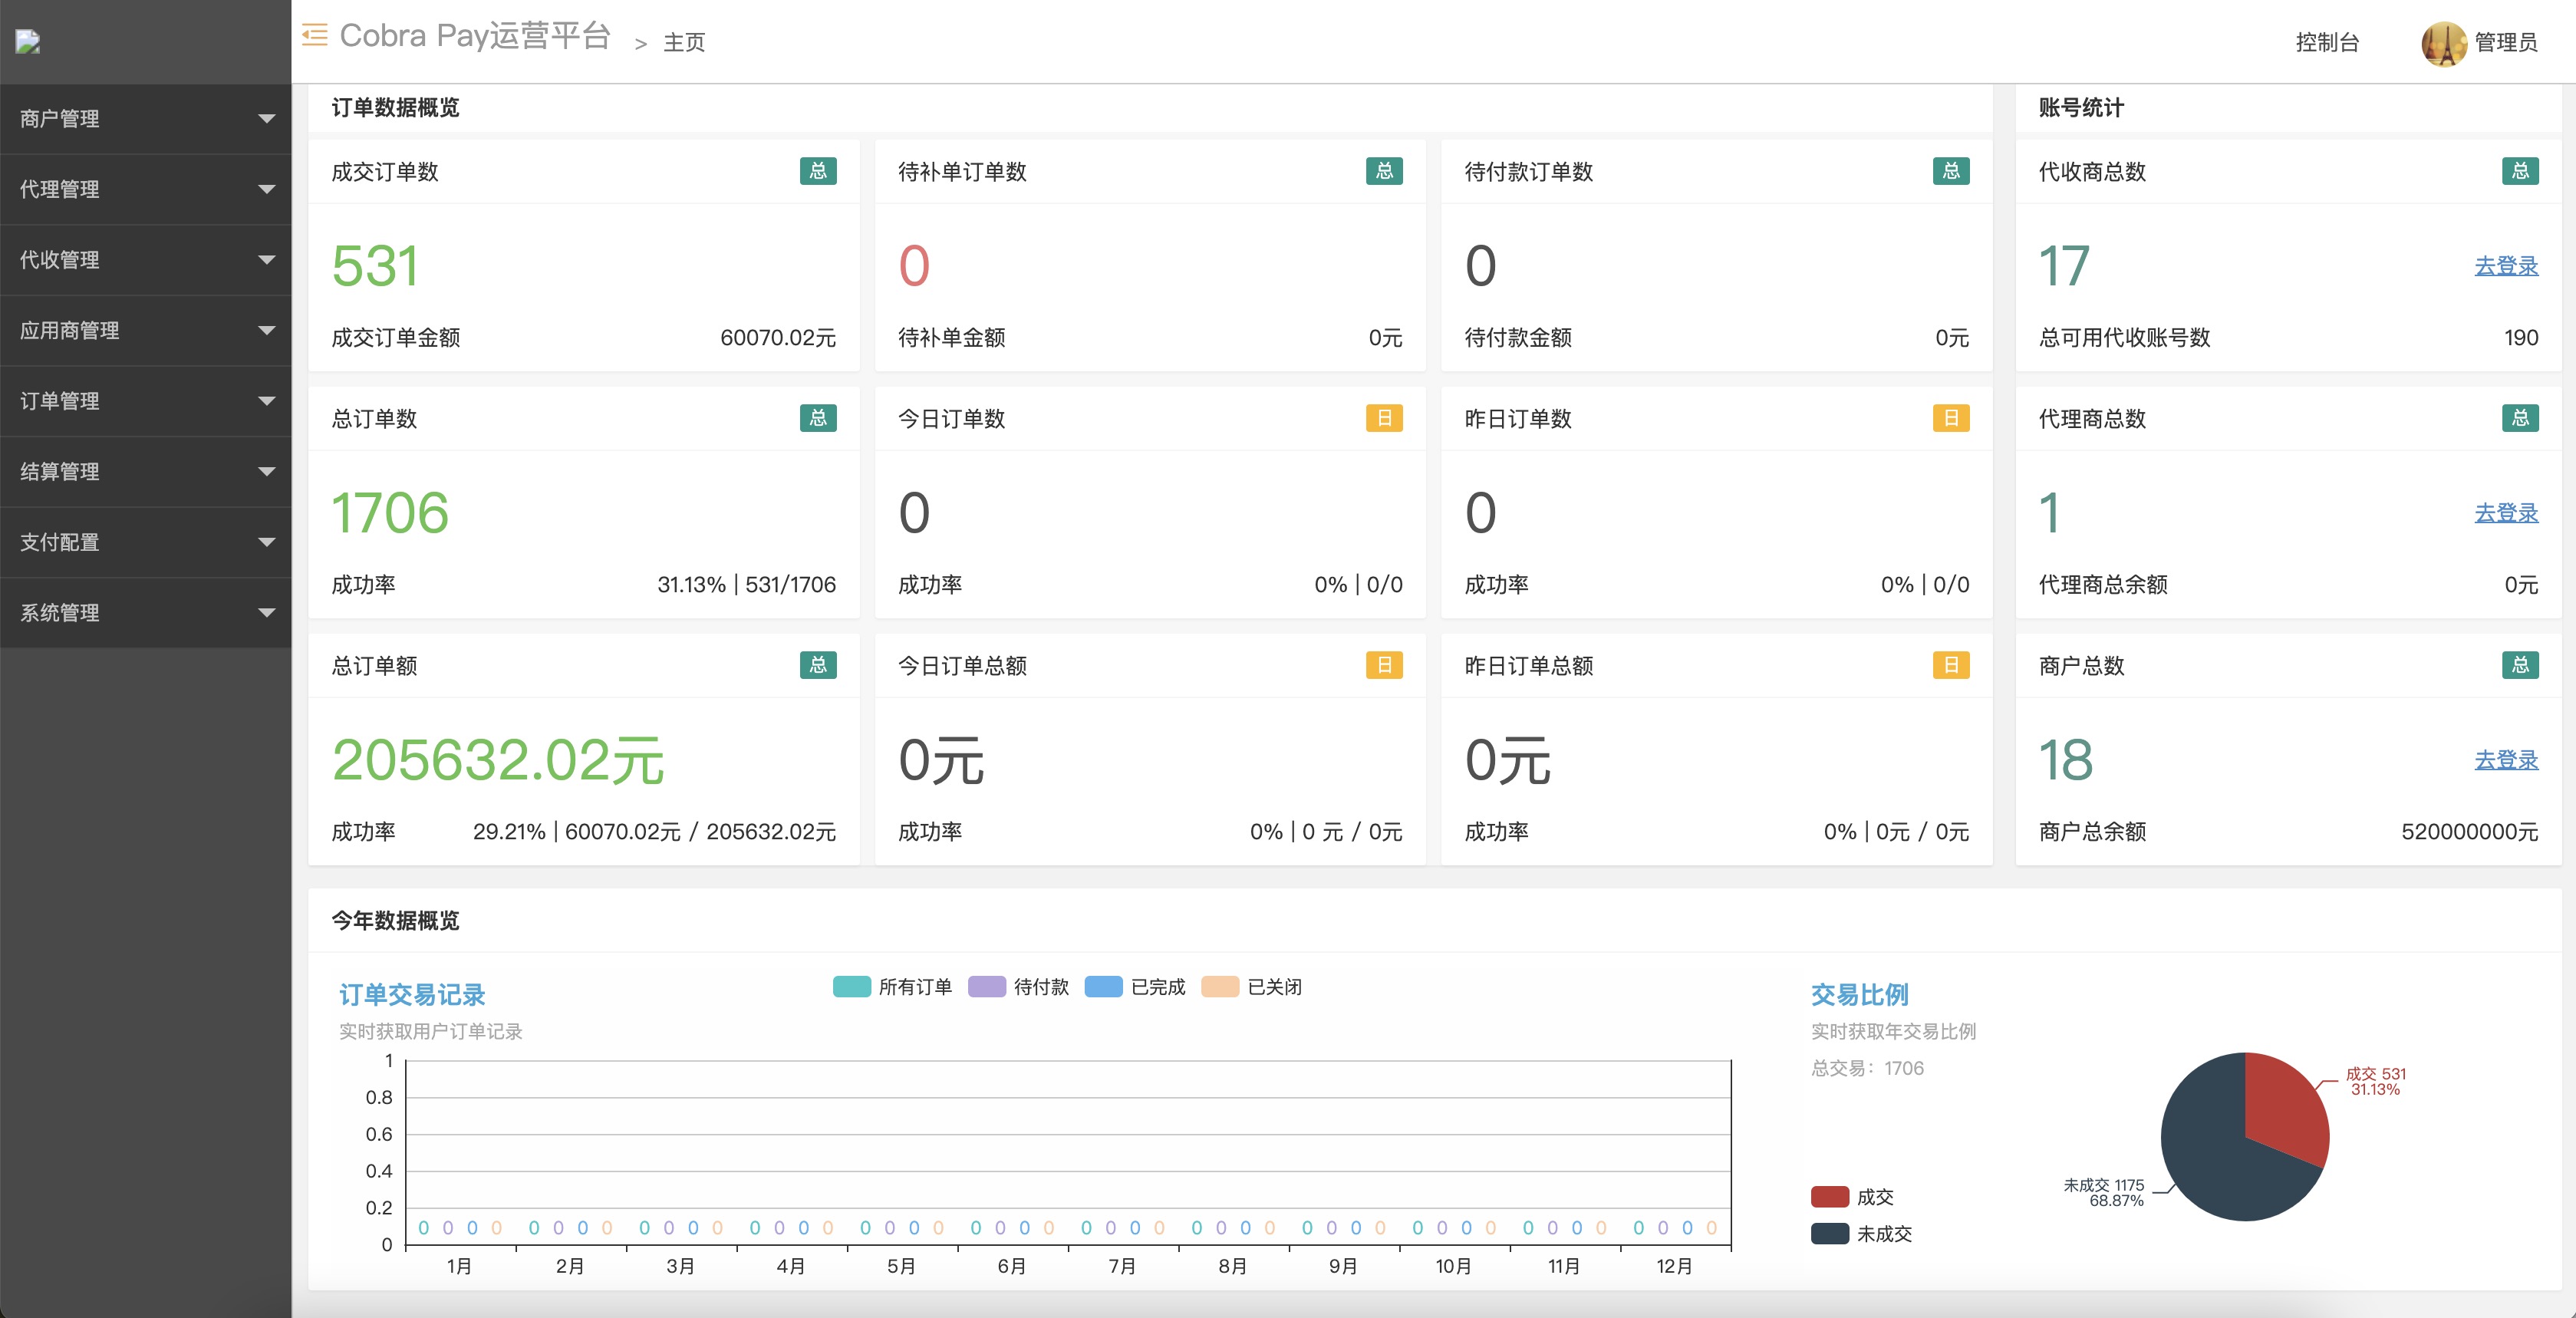The image size is (2576, 1318).
Task: Toggle 待付款 series in chart legend
Action: pyautogui.click(x=1018, y=987)
